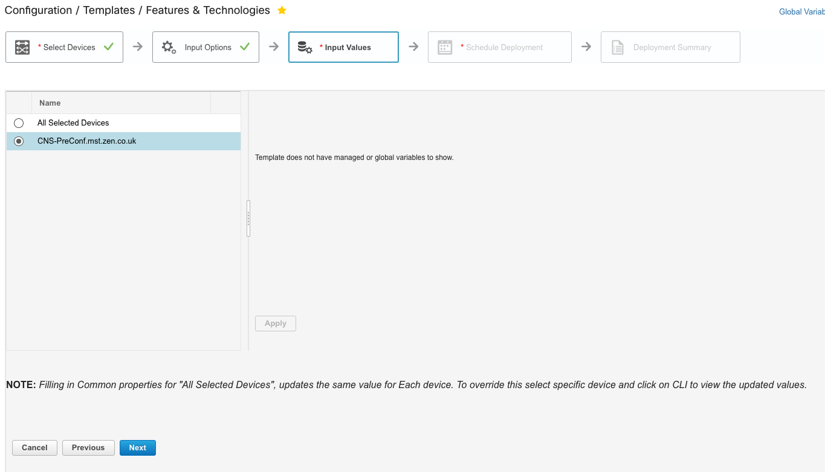Screen dimensions: 825x472
Task: Click the Name column header
Action: coord(121,103)
